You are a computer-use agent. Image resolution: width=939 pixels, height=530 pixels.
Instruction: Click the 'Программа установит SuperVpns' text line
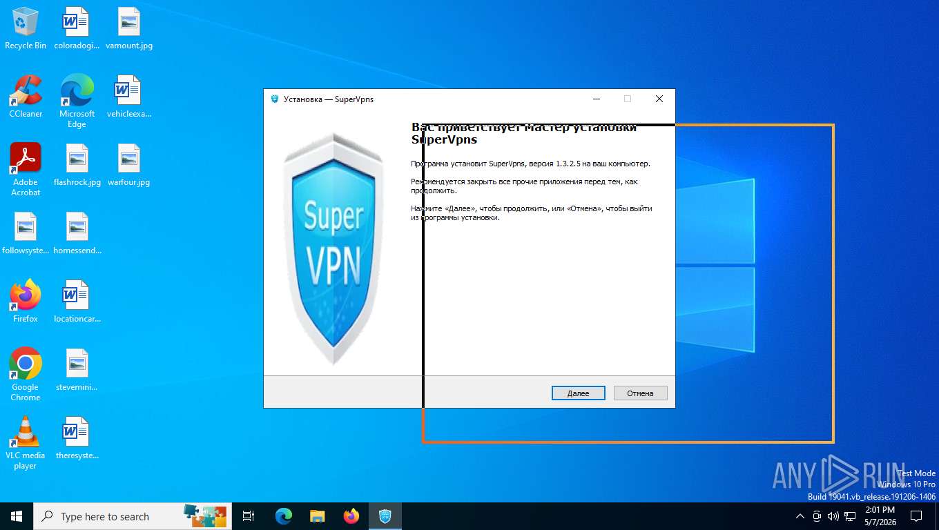pos(531,164)
